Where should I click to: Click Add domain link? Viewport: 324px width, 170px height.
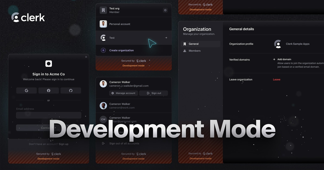(x=284, y=59)
